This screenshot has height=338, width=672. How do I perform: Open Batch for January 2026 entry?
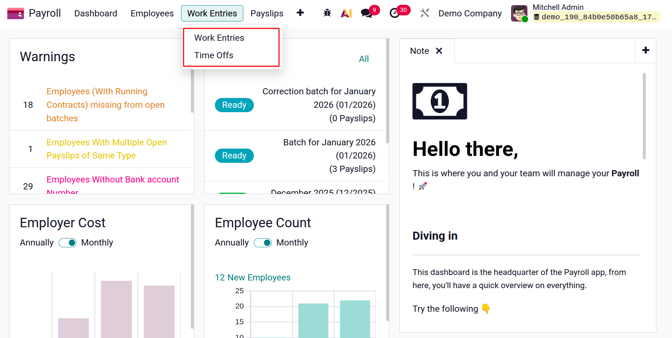[x=329, y=156]
